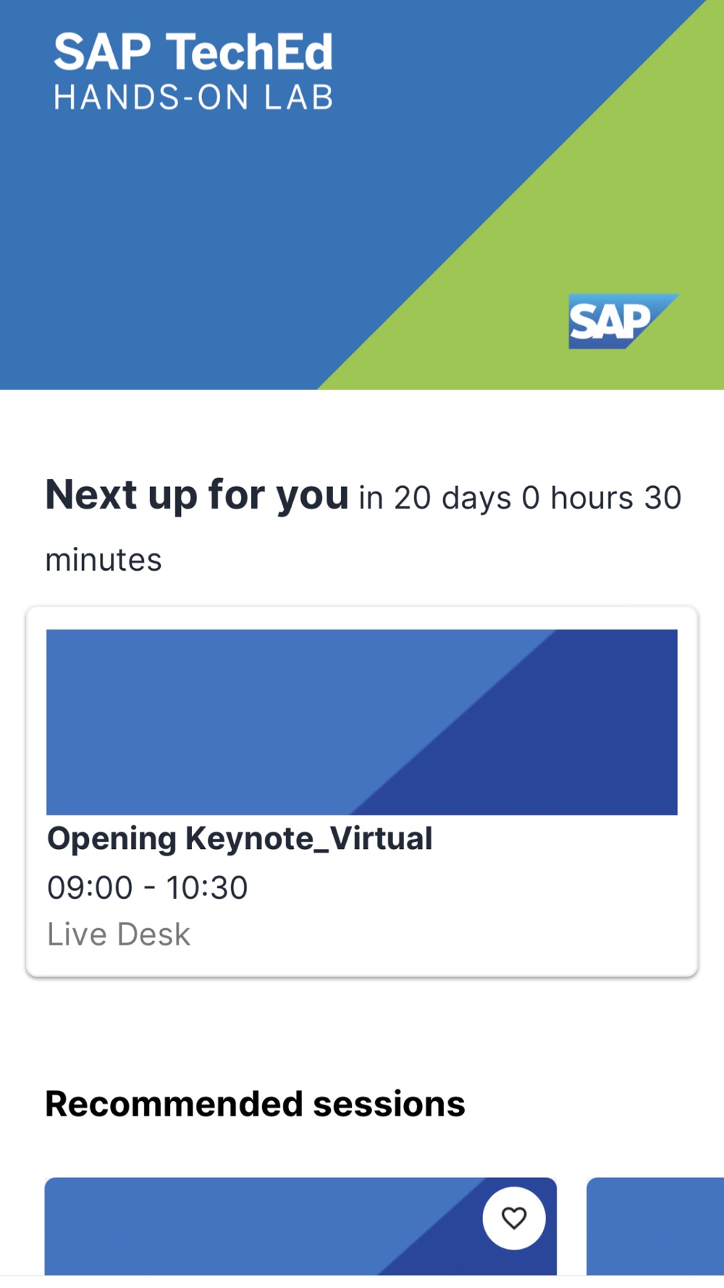Screen dimensions: 724x1288
Task: Open the first recommended session card
Action: point(300,1226)
